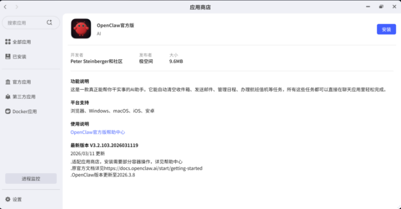Click the 应用商店 window title
The height and width of the screenshot is (209, 401).
(x=200, y=7)
